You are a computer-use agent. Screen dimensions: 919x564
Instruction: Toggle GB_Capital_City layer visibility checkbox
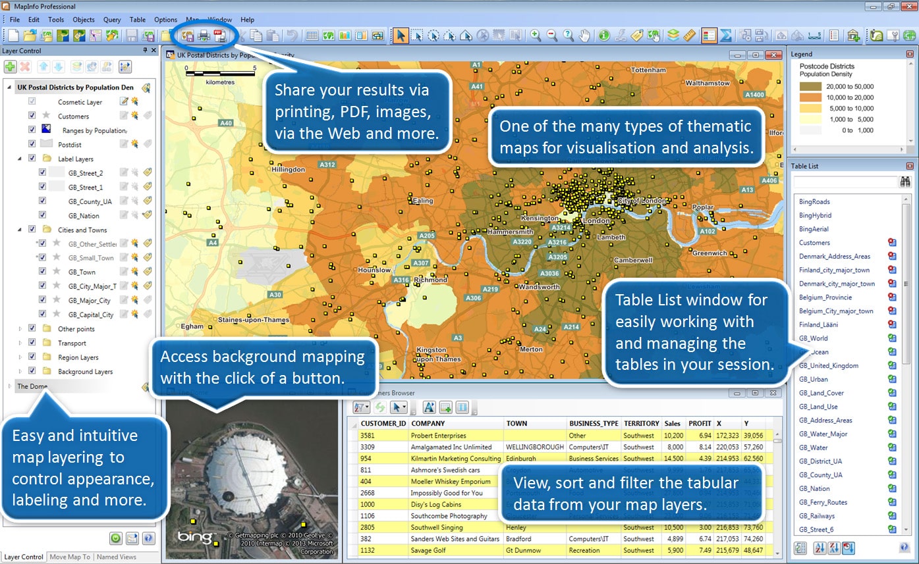(42, 314)
